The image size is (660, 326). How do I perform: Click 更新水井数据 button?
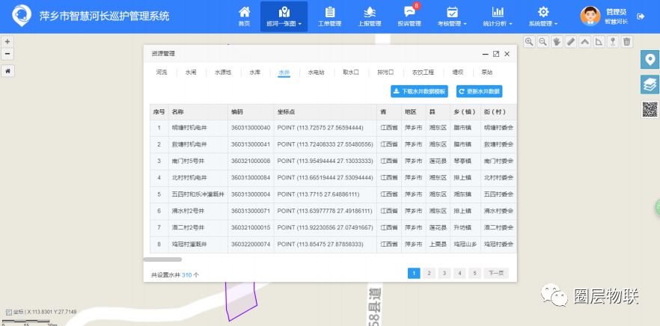click(x=479, y=91)
